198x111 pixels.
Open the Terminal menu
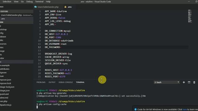(x=39, y=2)
